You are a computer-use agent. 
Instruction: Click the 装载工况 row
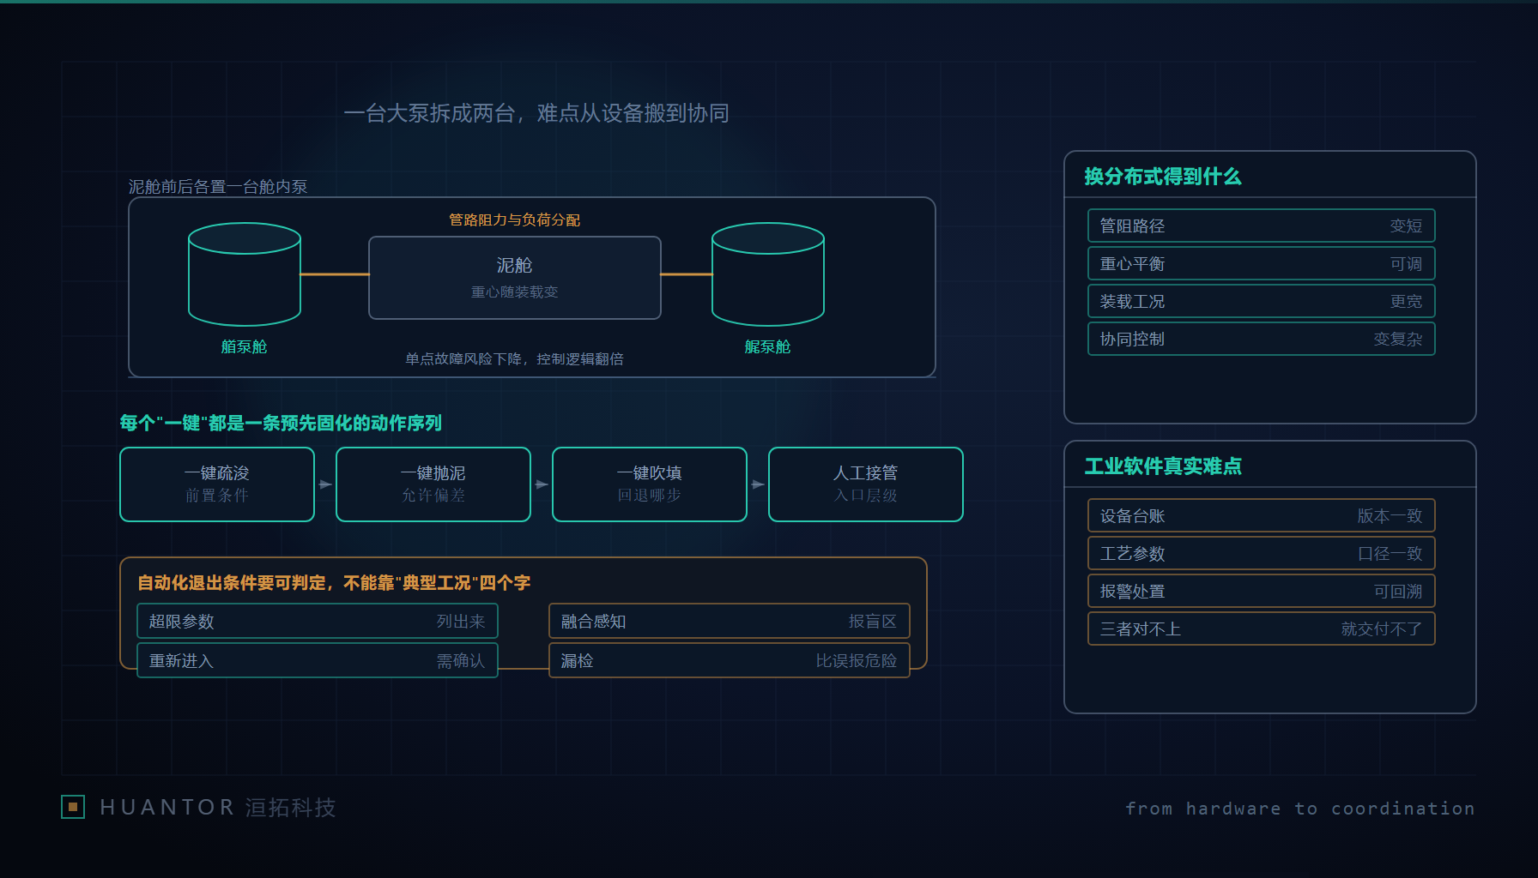(x=1262, y=301)
